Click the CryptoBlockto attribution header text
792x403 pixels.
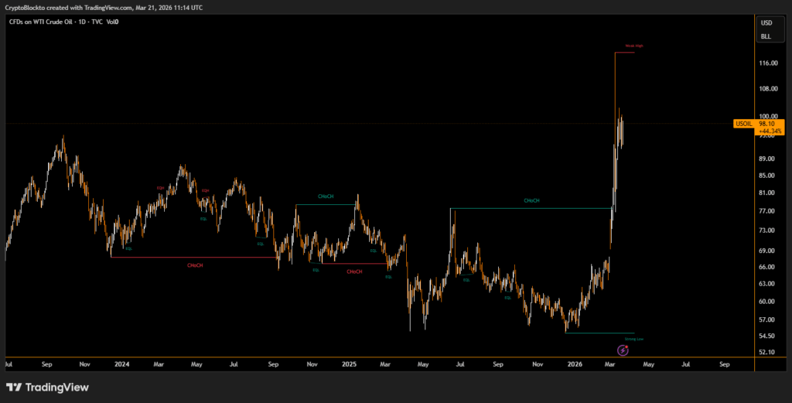pos(104,6)
